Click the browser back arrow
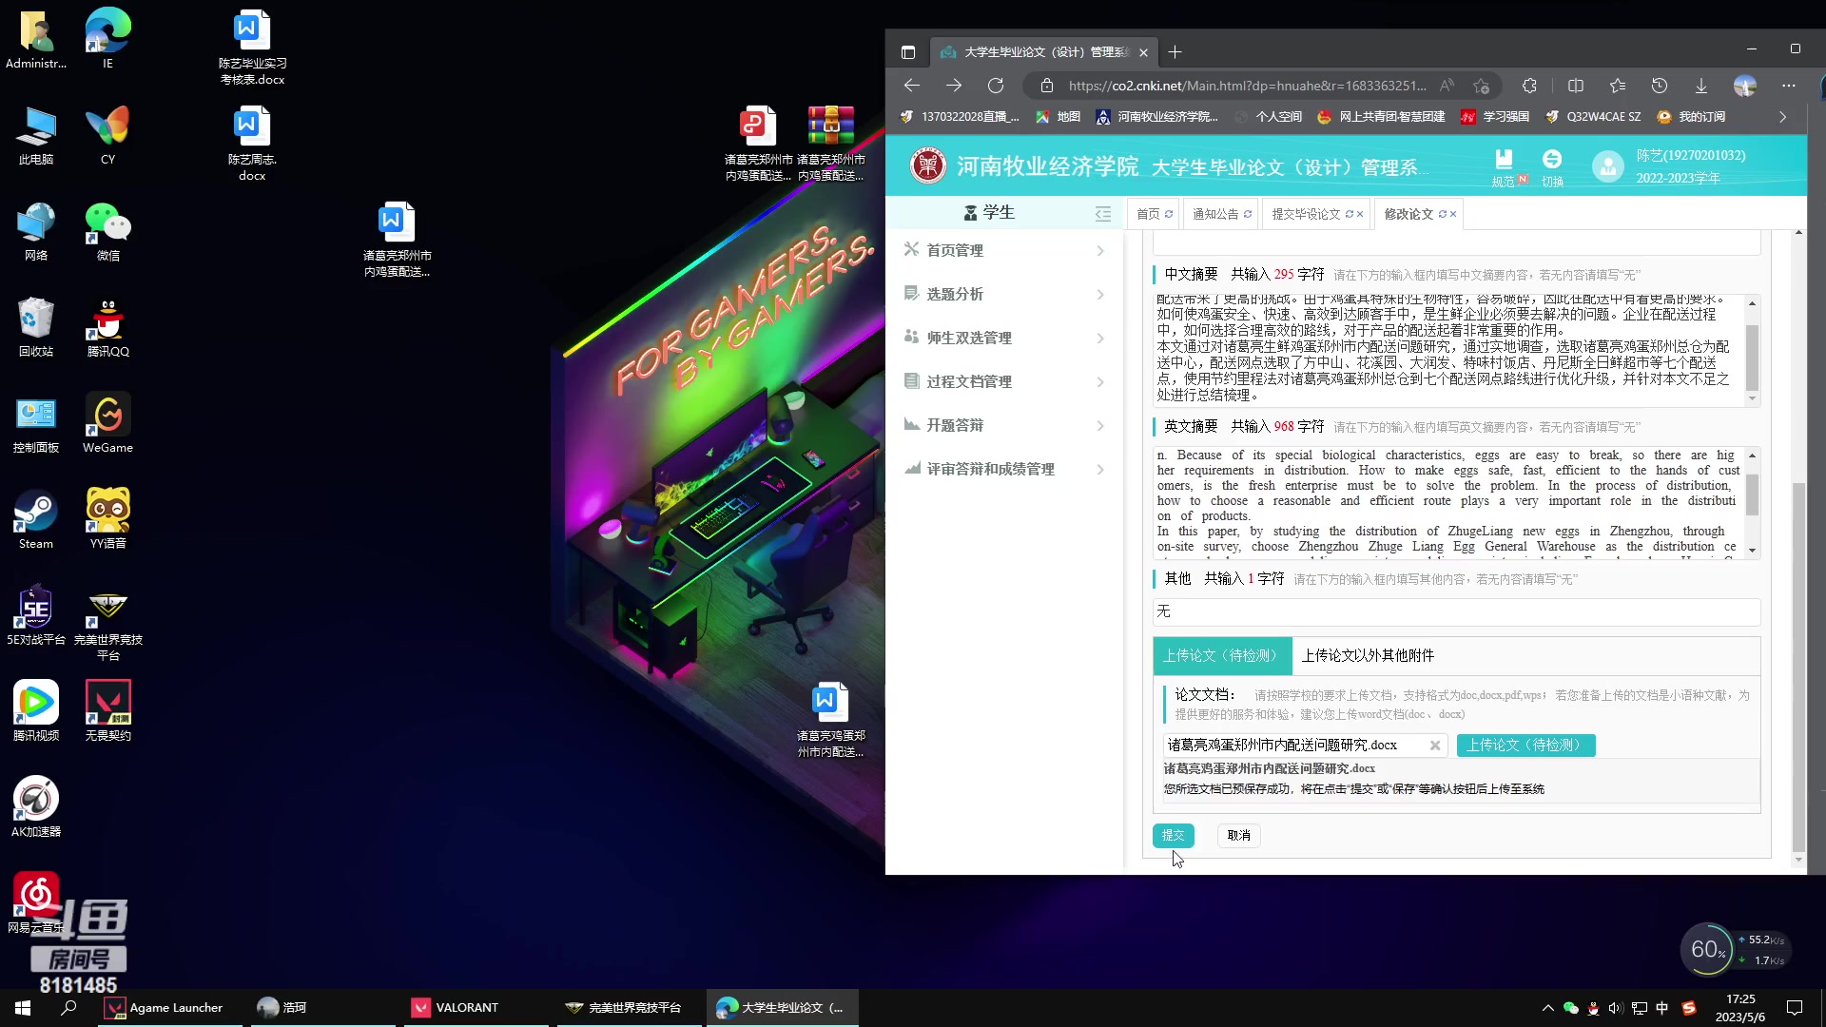1826x1027 pixels. [911, 86]
